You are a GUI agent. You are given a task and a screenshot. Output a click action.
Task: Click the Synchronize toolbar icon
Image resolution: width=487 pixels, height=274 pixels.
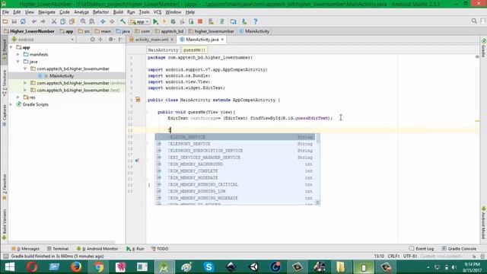pos(23,21)
